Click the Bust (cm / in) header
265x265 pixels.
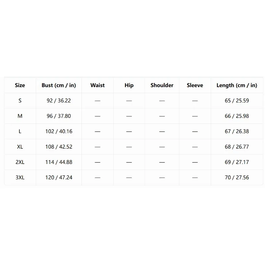(59, 85)
